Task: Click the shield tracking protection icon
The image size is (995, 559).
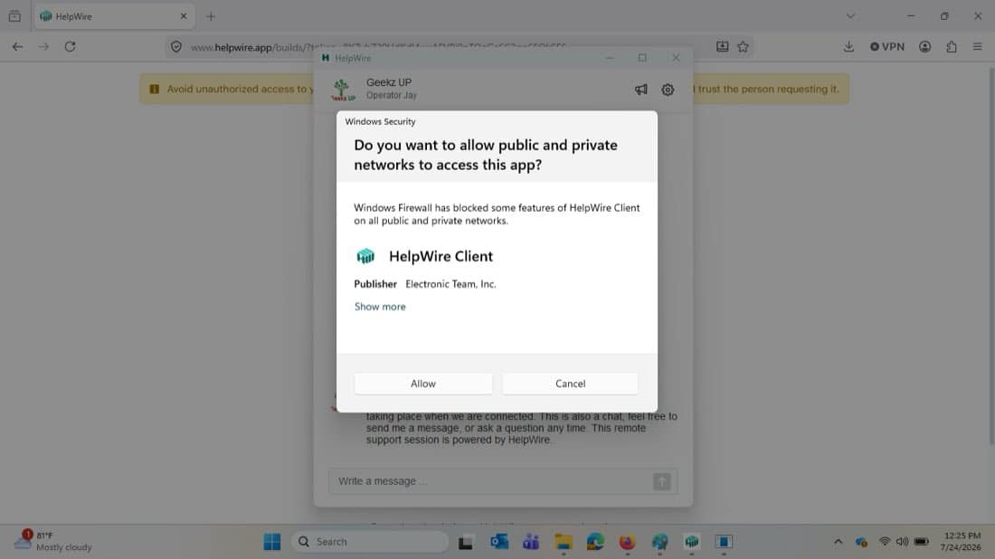Action: (x=176, y=47)
